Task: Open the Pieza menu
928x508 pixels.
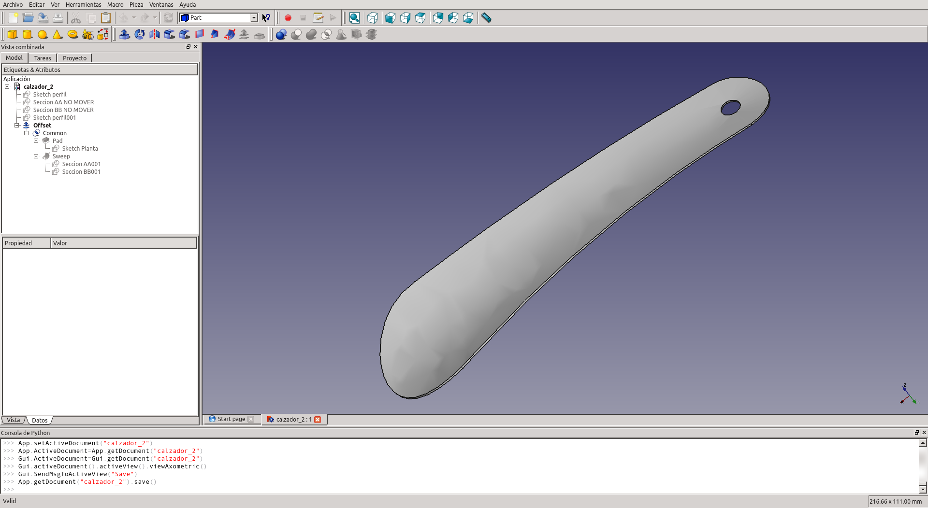Action: (x=136, y=5)
